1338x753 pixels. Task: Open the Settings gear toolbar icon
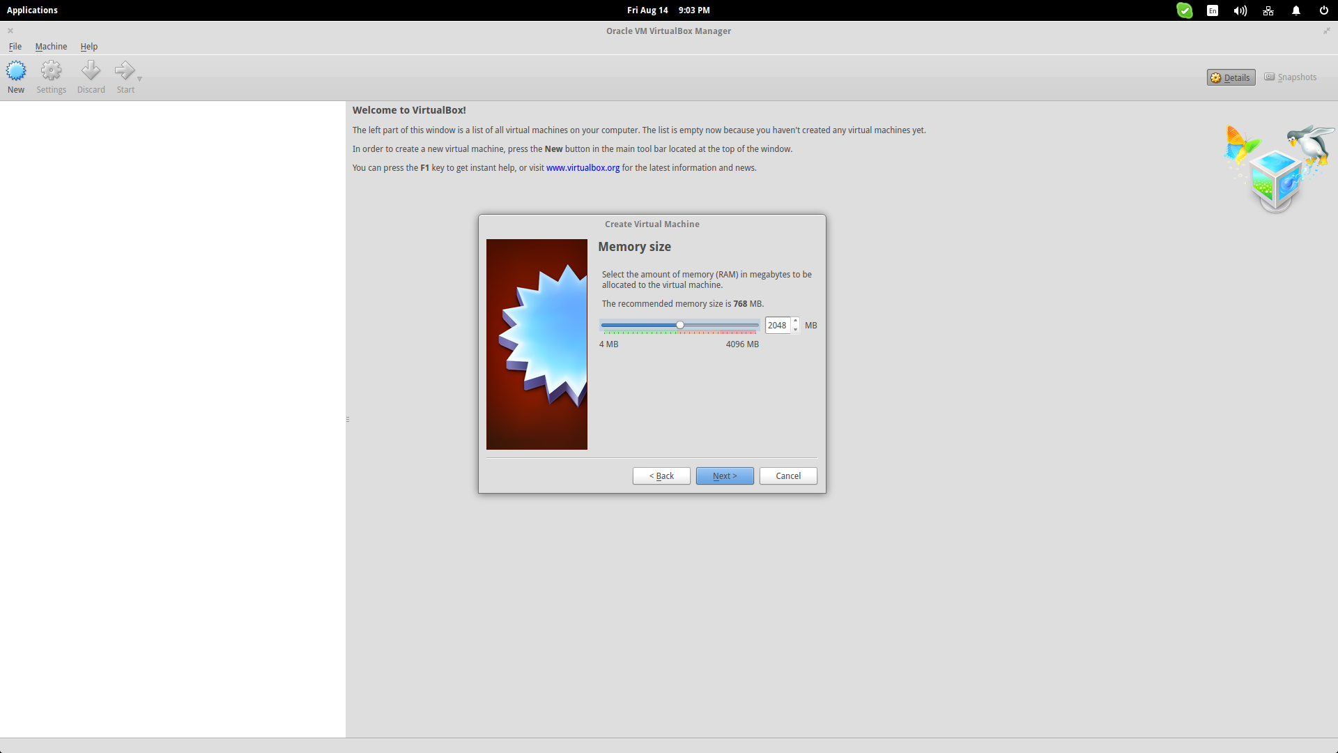(x=51, y=70)
